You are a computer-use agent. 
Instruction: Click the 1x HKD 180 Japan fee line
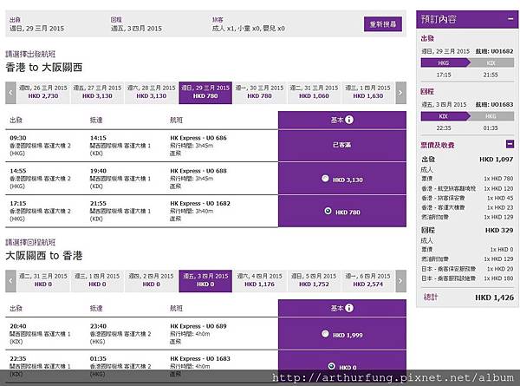[498, 278]
